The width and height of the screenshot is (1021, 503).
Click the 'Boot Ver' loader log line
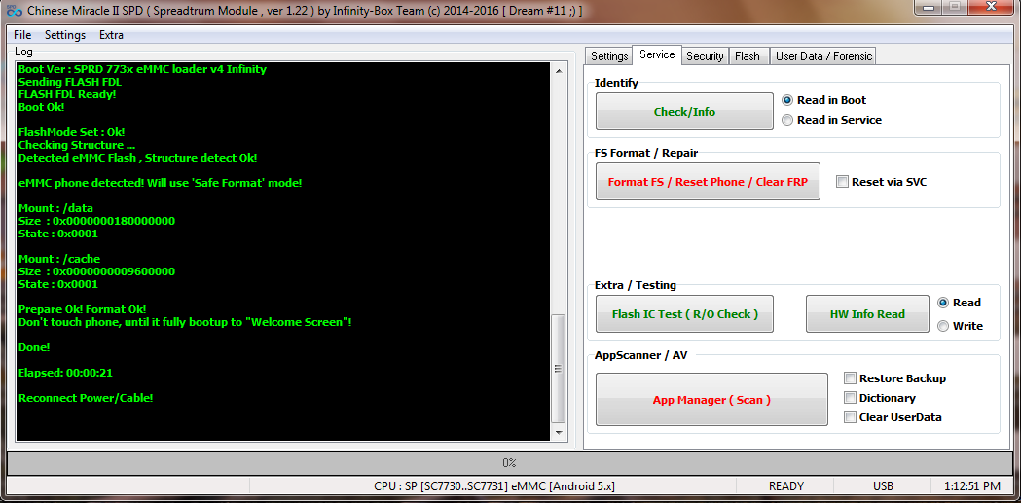click(143, 69)
